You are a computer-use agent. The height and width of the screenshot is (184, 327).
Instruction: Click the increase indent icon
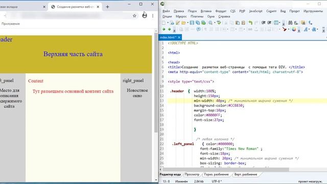[269, 22]
